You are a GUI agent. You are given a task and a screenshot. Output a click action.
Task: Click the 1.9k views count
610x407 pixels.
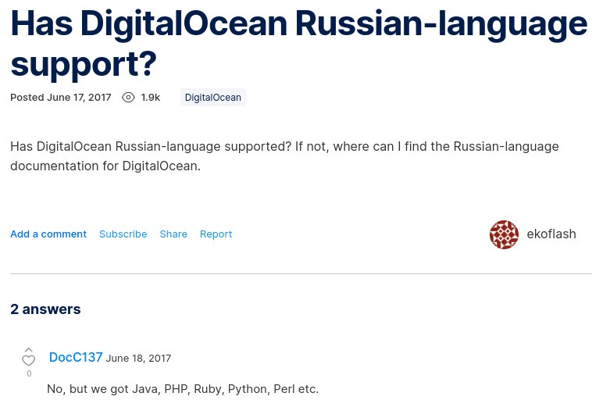[x=151, y=98]
